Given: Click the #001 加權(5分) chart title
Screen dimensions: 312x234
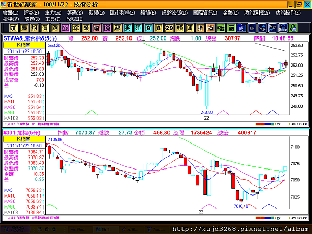Looking at the screenshot, I should 22,133.
